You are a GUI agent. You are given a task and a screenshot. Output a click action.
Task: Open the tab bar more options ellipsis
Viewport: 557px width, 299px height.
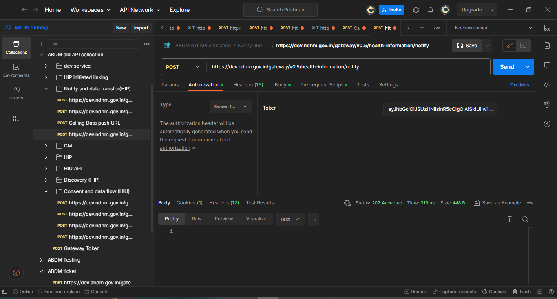(437, 28)
